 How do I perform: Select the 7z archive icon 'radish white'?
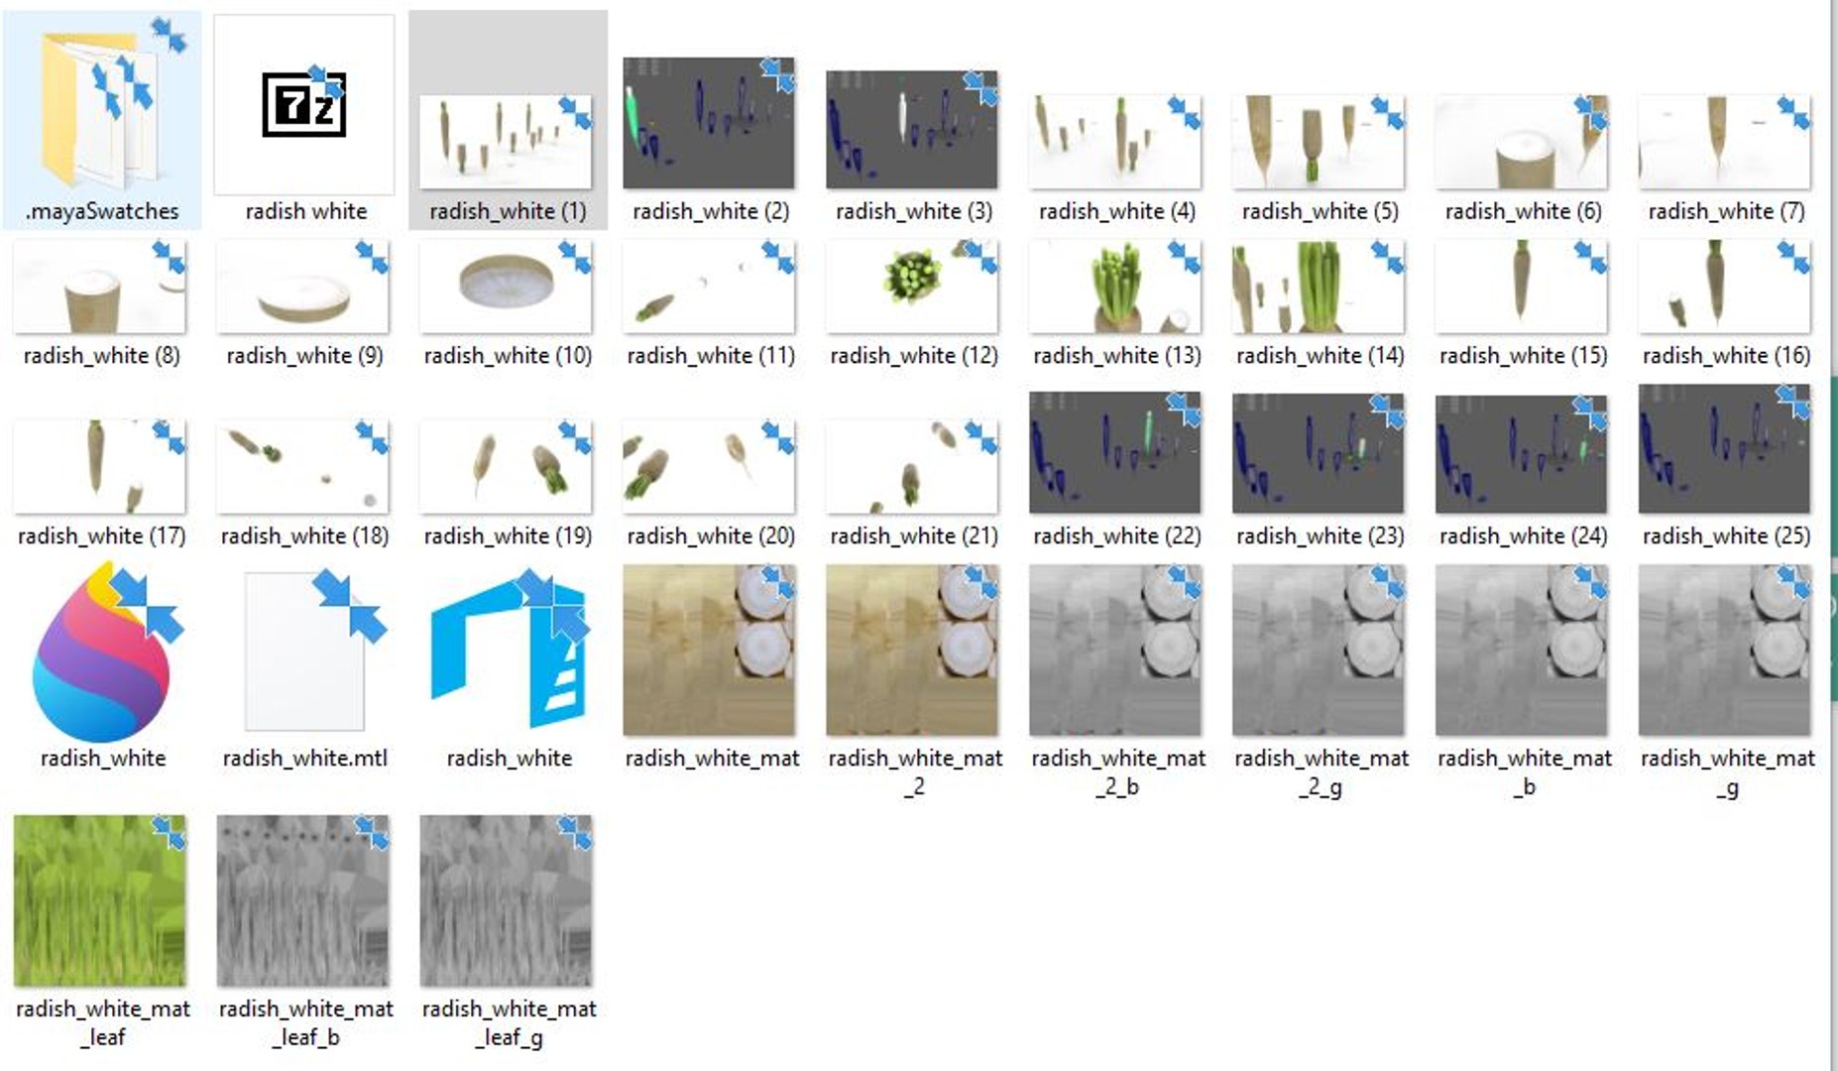coord(304,105)
